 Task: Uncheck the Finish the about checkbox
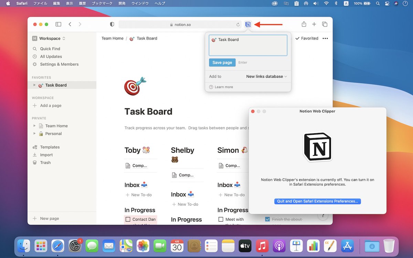tap(267, 219)
